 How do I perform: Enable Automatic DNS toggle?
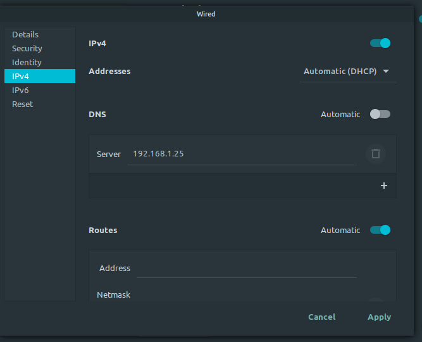pyautogui.click(x=380, y=114)
